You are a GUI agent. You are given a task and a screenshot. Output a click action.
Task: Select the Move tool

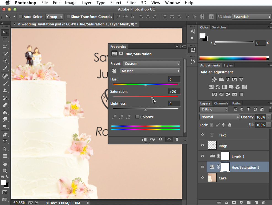(x=5, y=32)
